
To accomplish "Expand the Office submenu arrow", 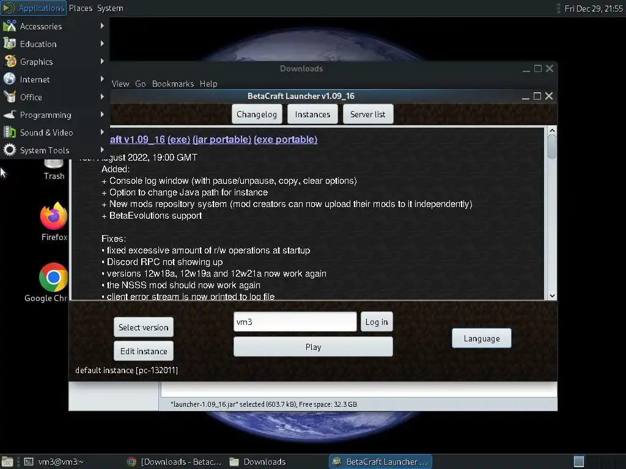I will click(102, 96).
